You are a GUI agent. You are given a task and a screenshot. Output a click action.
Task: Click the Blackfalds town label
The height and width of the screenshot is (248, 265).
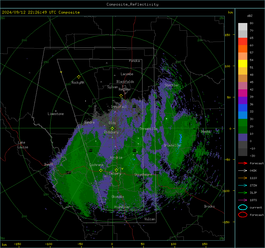coord(125,82)
